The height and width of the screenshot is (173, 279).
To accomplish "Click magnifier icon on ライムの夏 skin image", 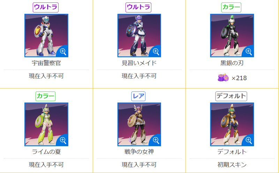I will (x=63, y=141).
